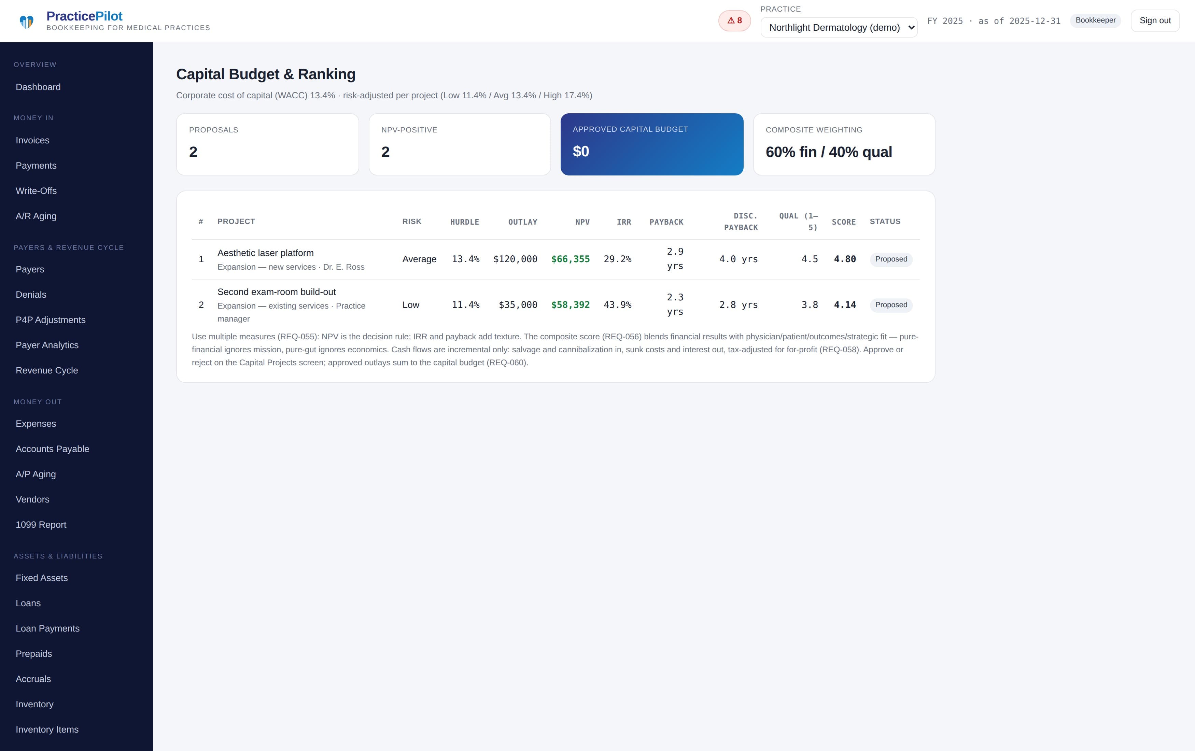Open the Inventory page
The width and height of the screenshot is (1195, 751).
[35, 704]
